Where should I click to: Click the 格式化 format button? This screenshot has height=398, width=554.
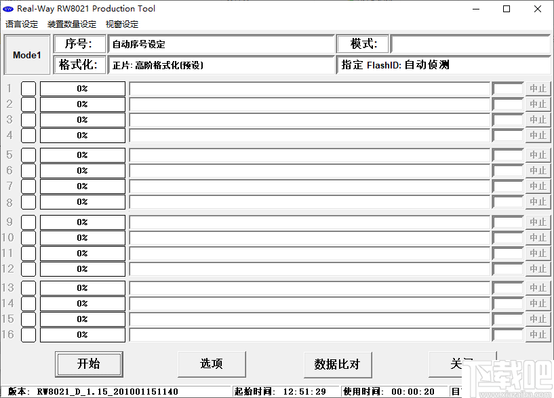(80, 65)
